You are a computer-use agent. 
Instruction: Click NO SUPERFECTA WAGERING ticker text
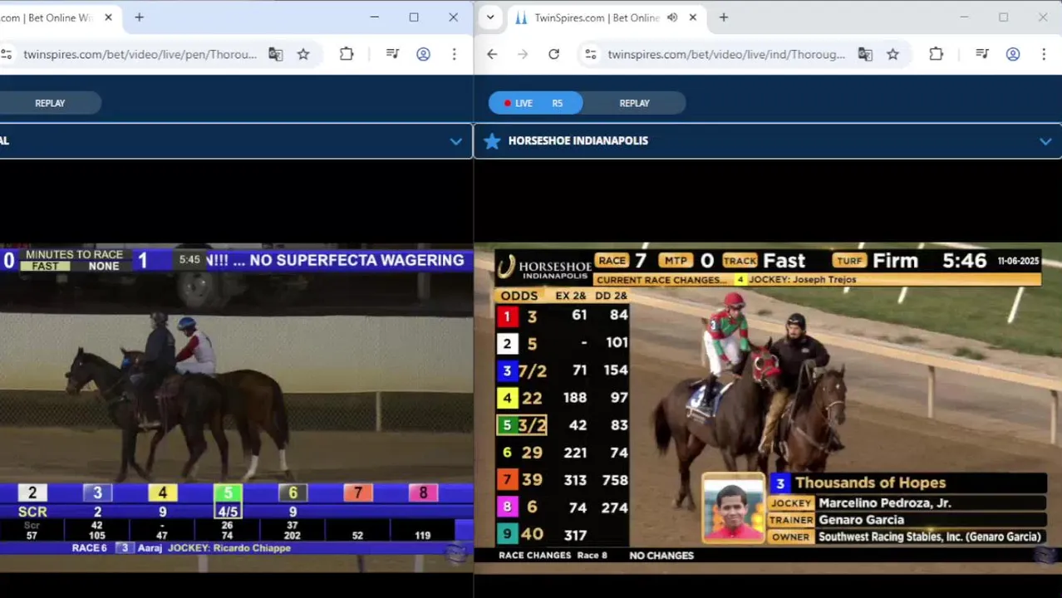pyautogui.click(x=356, y=261)
